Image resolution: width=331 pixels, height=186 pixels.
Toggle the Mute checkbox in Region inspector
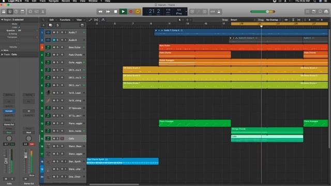coord(19,24)
